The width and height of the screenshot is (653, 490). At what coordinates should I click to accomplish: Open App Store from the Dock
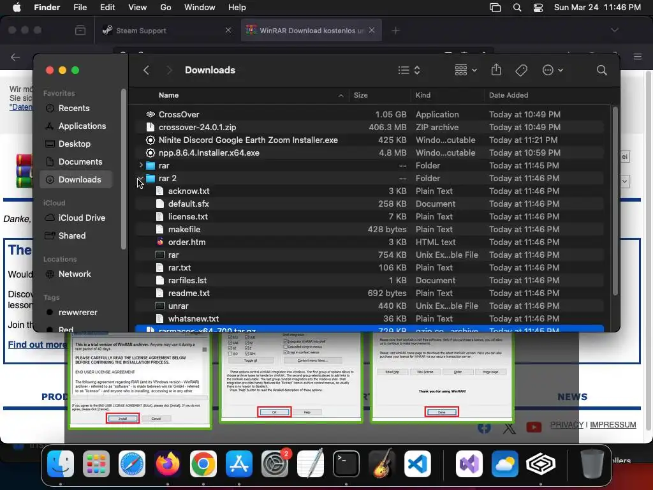[239, 464]
